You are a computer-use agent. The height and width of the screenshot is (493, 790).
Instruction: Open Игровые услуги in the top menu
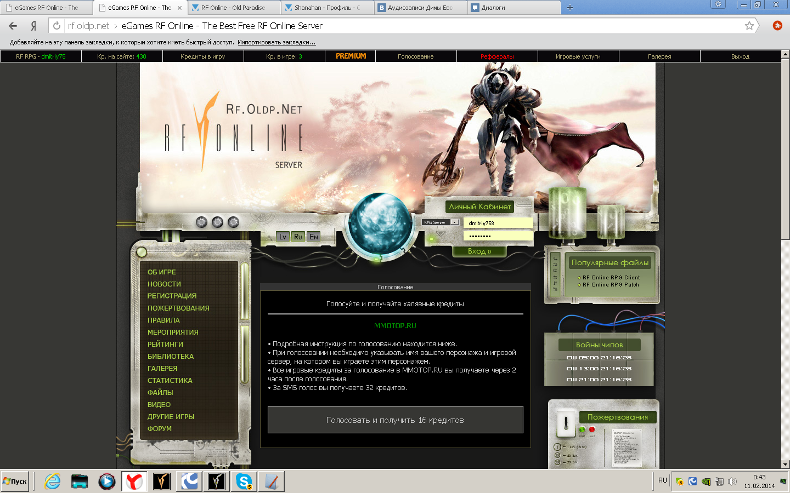[x=578, y=56]
